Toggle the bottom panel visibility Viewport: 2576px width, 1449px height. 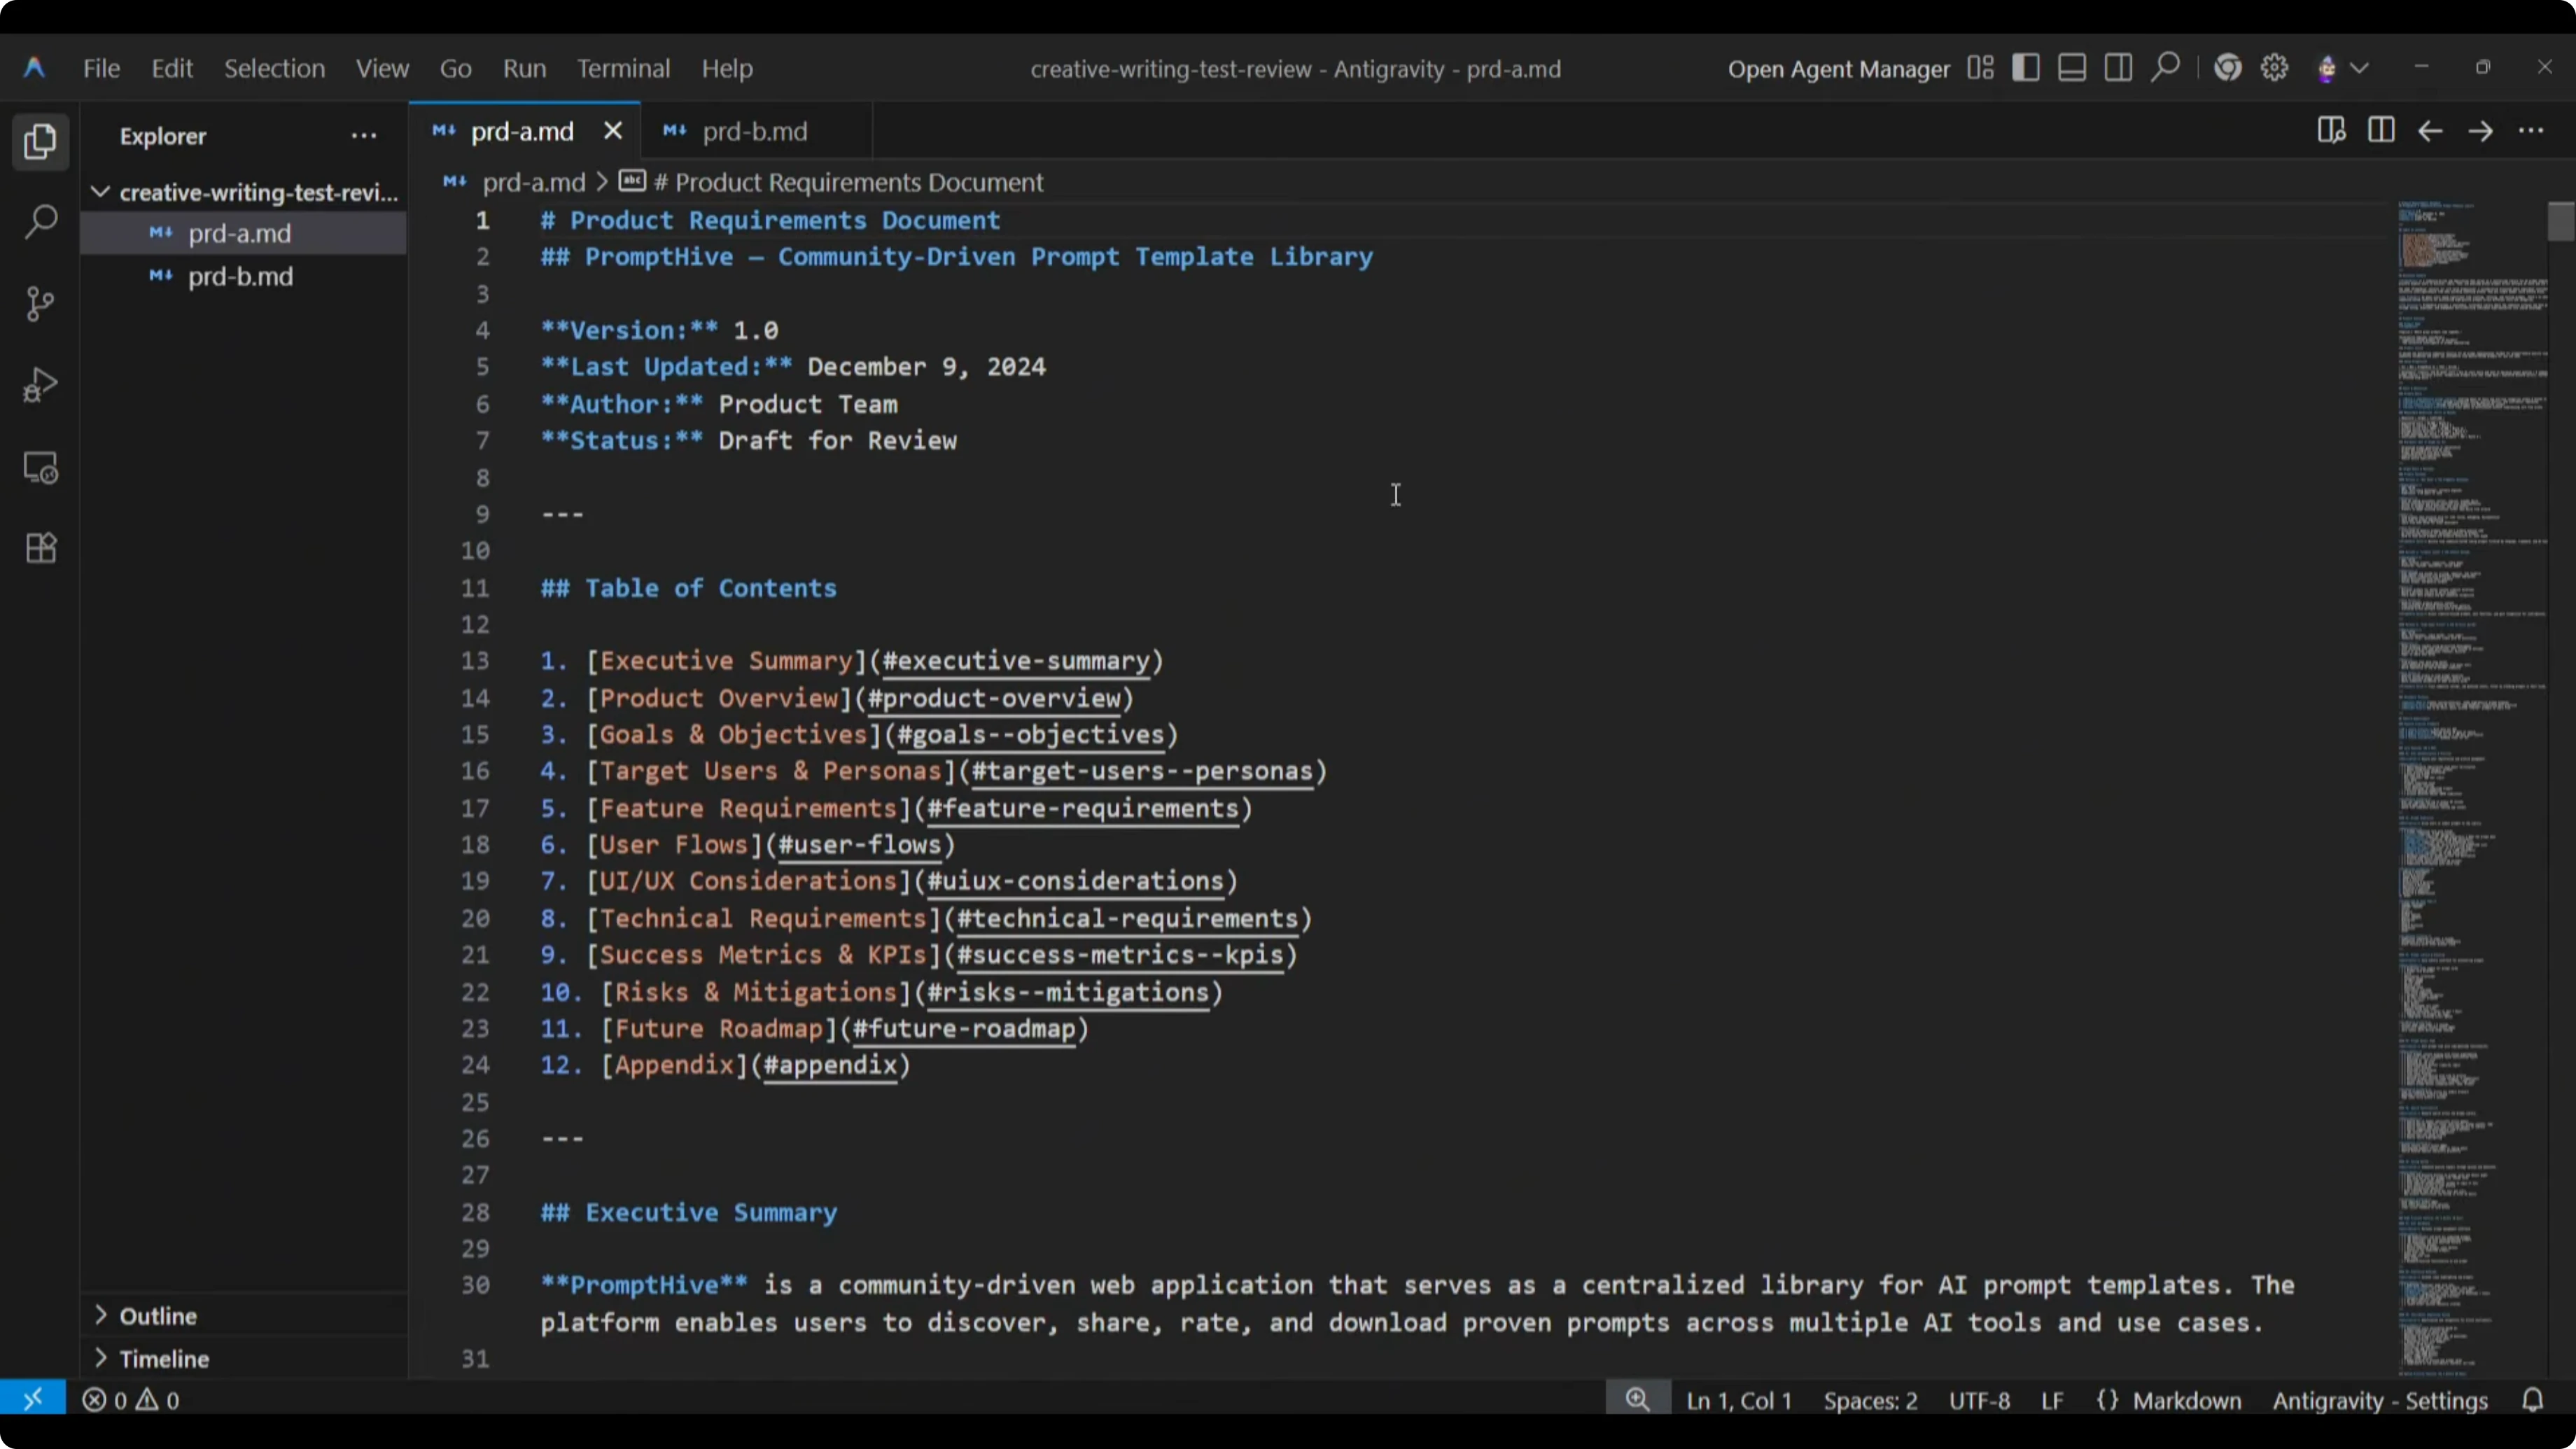point(2071,68)
